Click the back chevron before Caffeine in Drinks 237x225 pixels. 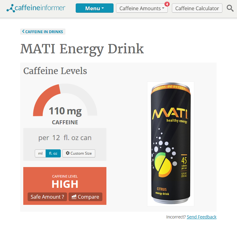[23, 31]
